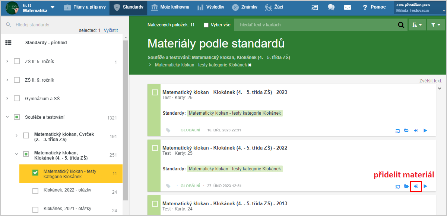Click the standard tag on the 2023 card
The image size is (447, 216).
pos(235,113)
